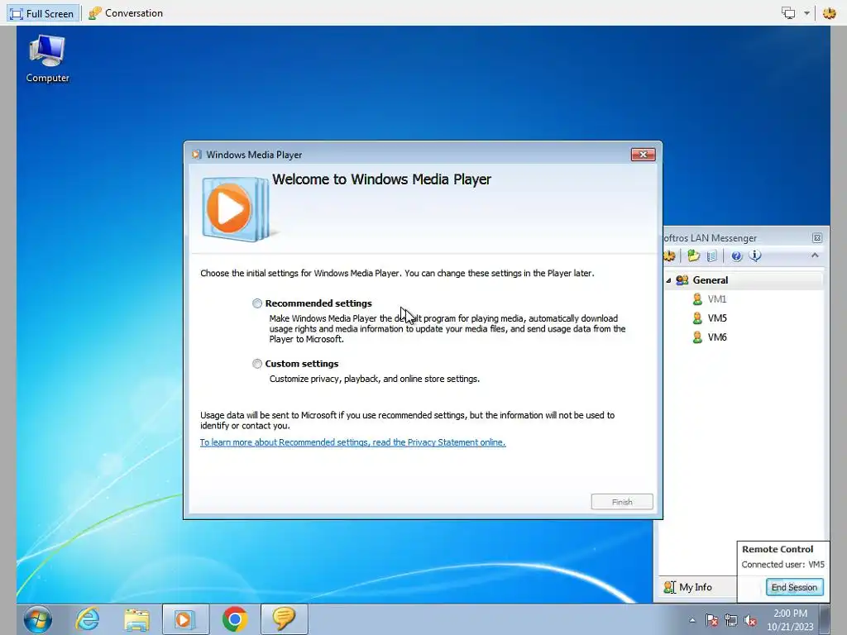
Task: Launch Google Chrome from the taskbar
Action: 234,618
